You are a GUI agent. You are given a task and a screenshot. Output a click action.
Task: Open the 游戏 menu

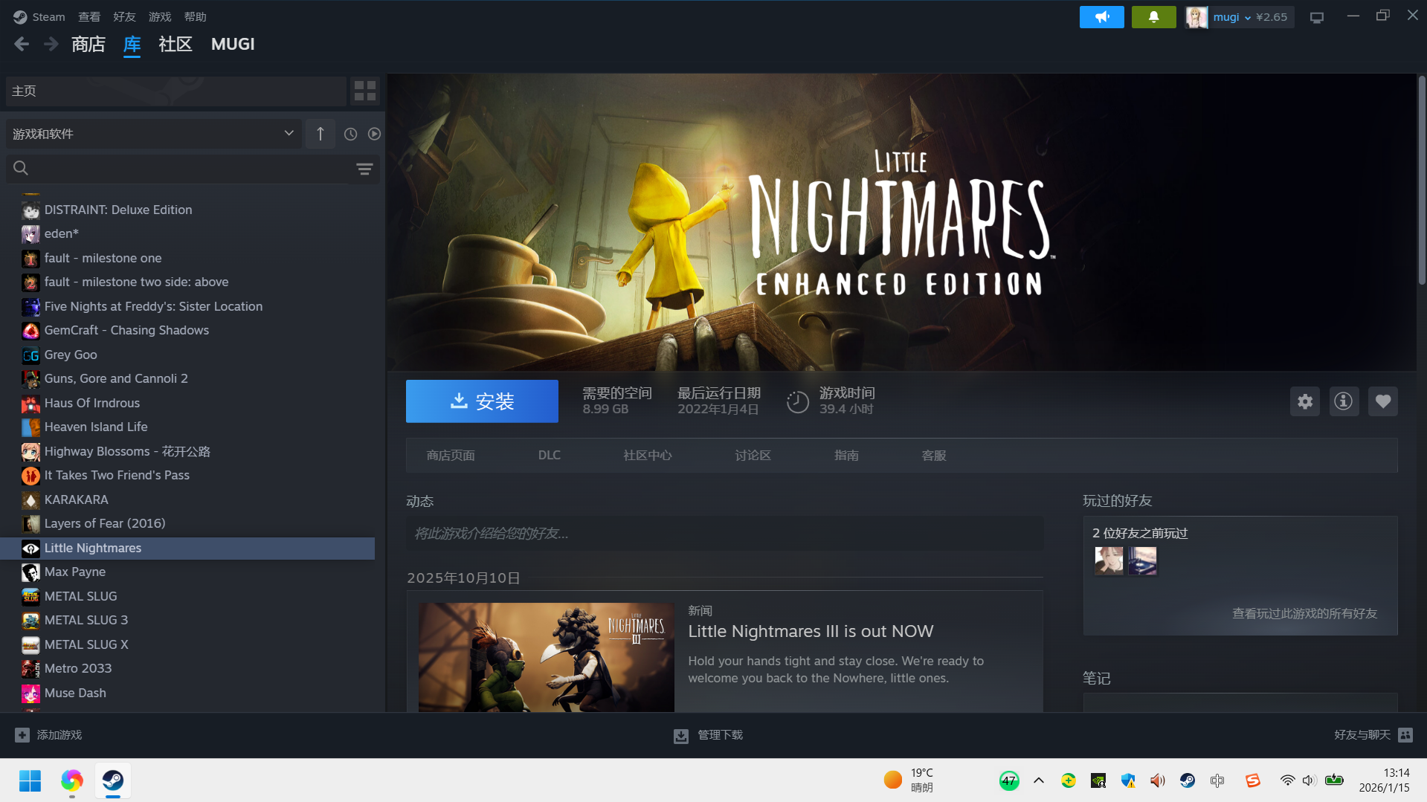(x=160, y=16)
